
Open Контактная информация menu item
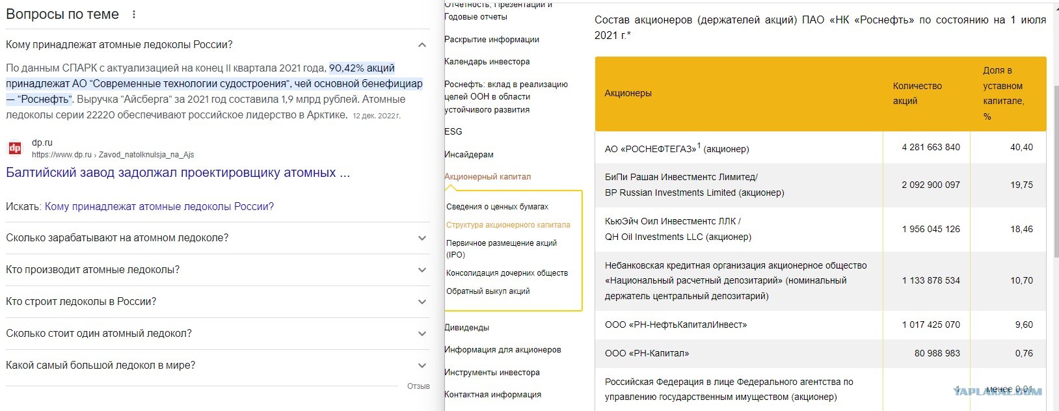[493, 395]
